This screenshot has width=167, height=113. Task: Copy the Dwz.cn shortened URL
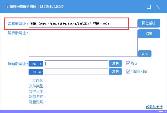click(x=115, y=72)
